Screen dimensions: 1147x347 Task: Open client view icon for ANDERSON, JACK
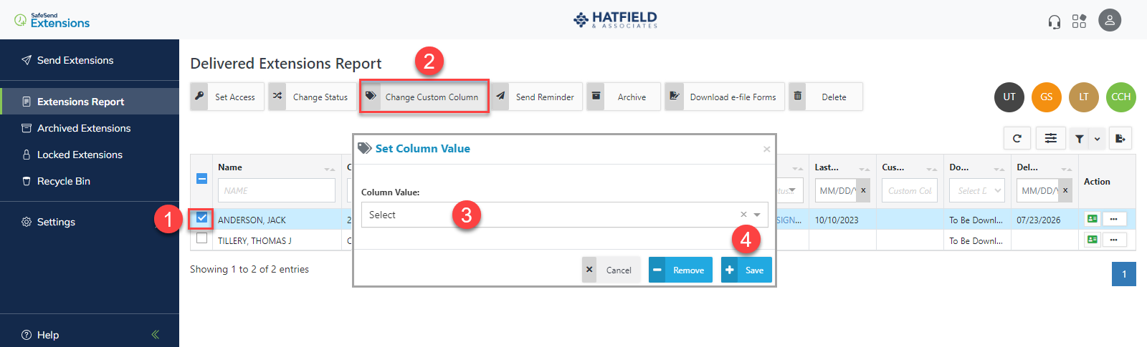[1093, 219]
